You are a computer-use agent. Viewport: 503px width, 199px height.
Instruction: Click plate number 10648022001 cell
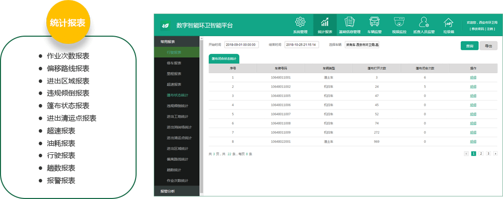(281, 141)
